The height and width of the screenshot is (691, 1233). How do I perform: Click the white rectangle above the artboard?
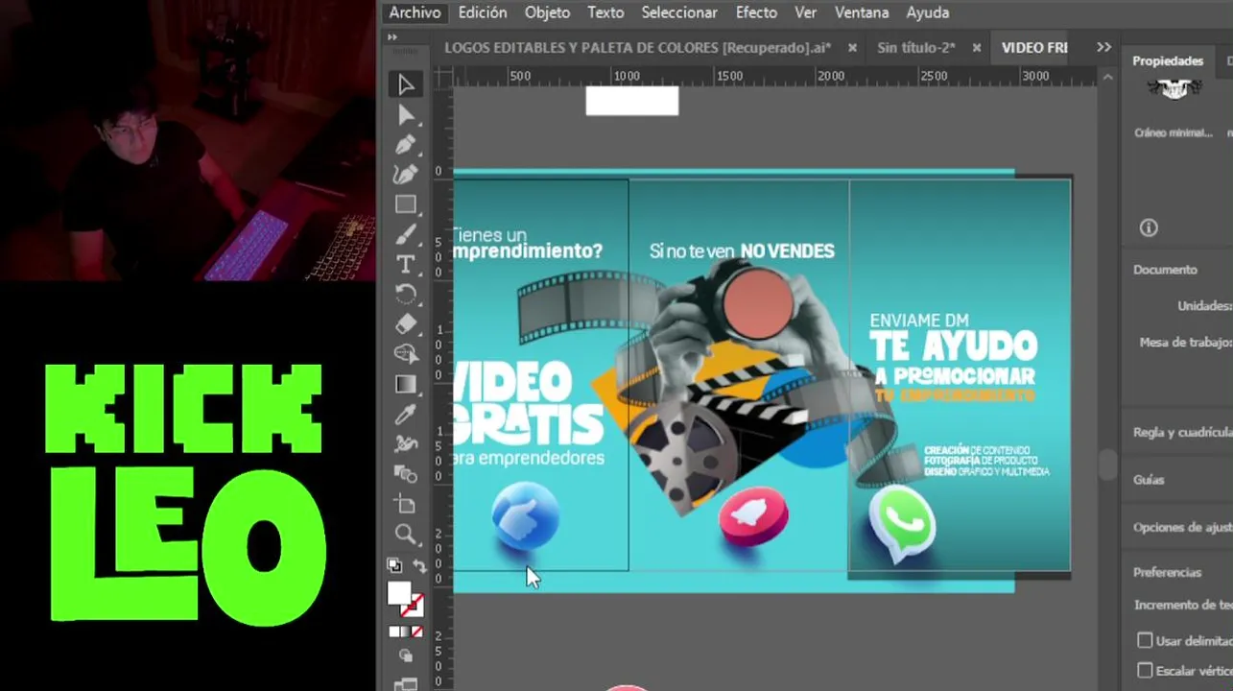[632, 101]
